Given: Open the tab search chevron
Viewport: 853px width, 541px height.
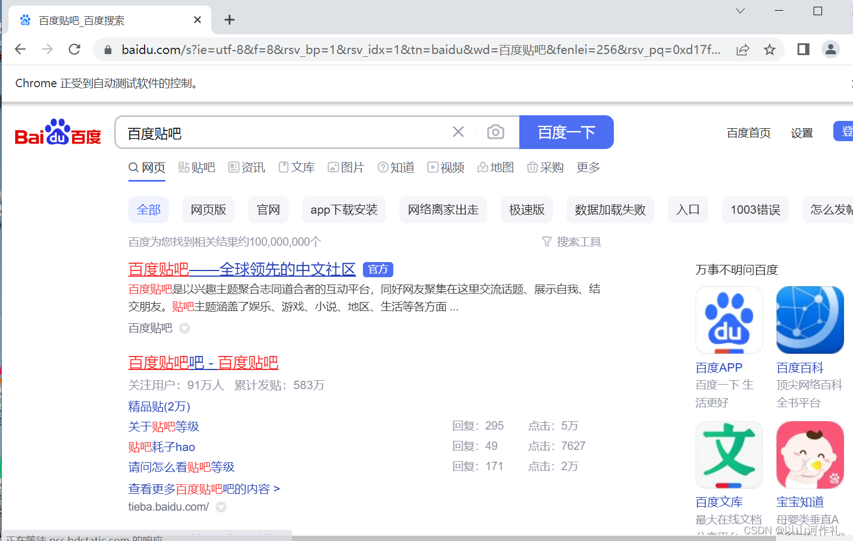Looking at the screenshot, I should point(740,11).
